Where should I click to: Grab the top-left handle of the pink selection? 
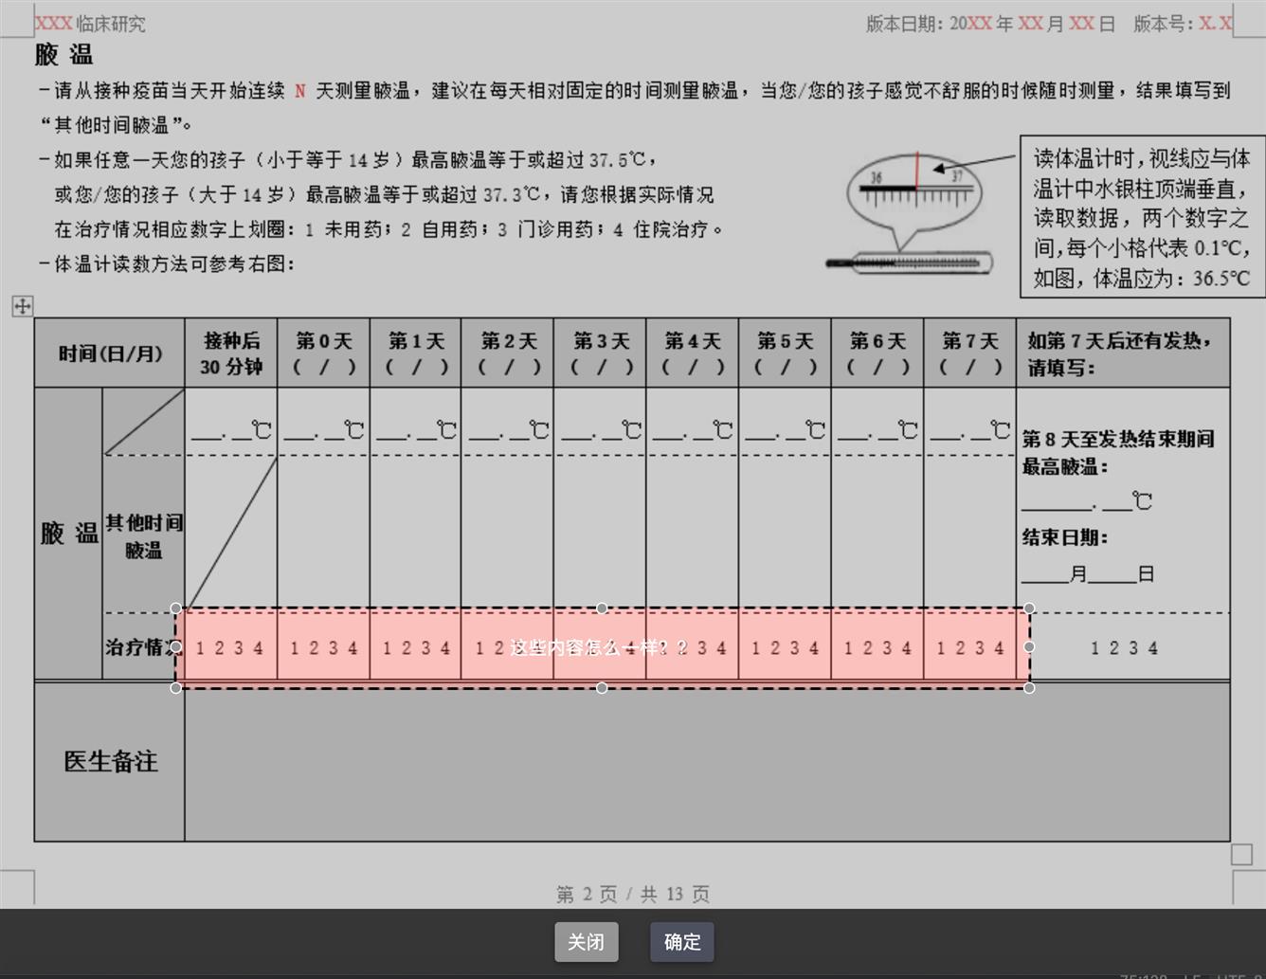point(176,608)
